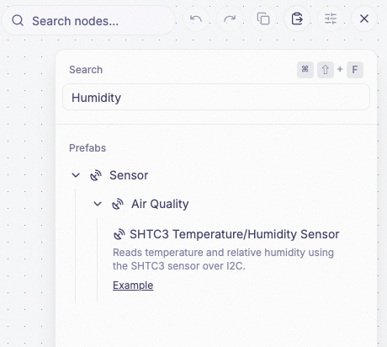Select the Sensor tree label
The image size is (387, 347).
(x=129, y=175)
